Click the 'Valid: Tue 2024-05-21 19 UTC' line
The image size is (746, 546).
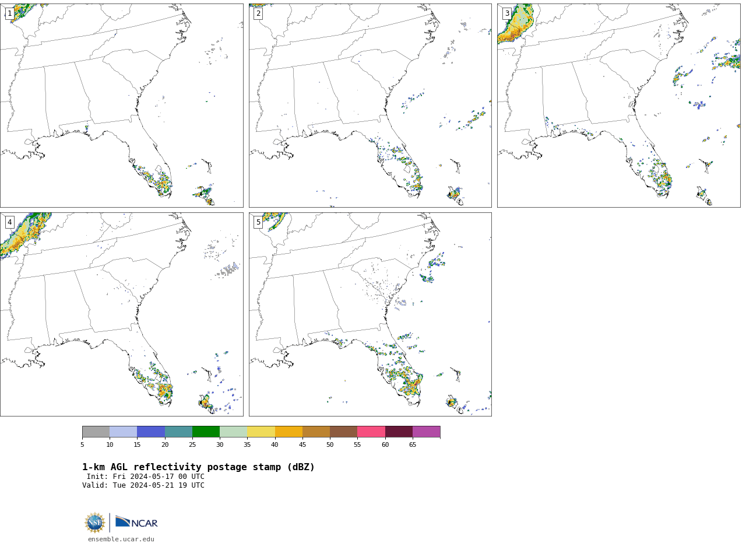[x=143, y=485]
